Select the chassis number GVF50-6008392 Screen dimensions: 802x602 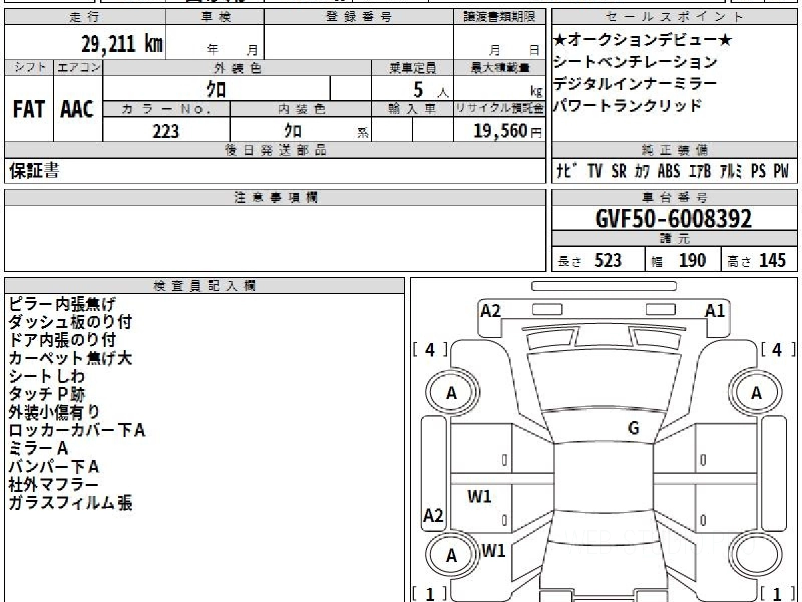click(x=674, y=218)
